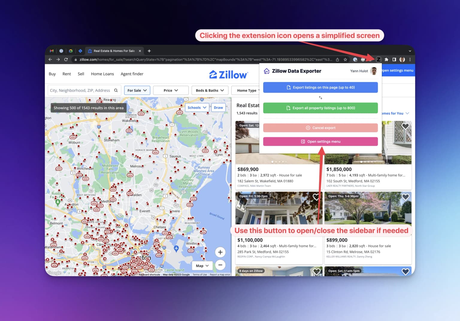Click the $1,850,000 price text

[339, 169]
